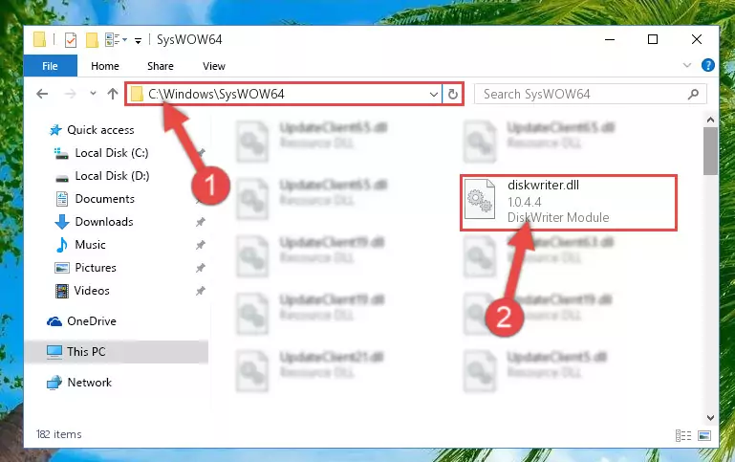Click the Videos film icon in sidebar
The image size is (735, 462).
point(61,291)
